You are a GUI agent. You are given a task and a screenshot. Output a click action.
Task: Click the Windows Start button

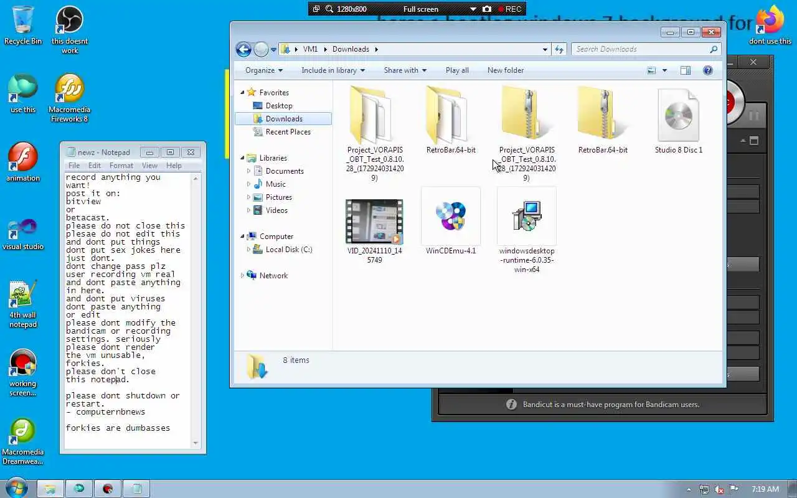(16, 489)
